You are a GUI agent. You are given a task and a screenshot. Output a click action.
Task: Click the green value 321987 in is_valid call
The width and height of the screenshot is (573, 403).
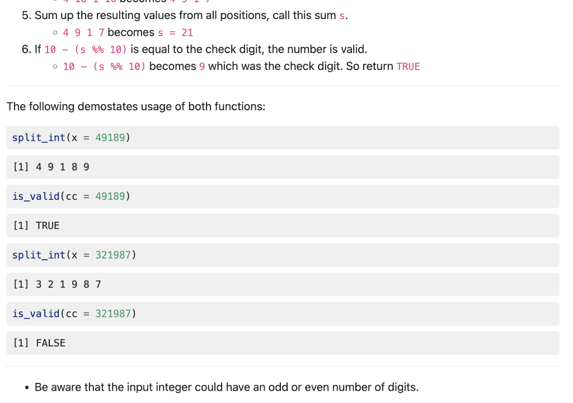click(114, 313)
